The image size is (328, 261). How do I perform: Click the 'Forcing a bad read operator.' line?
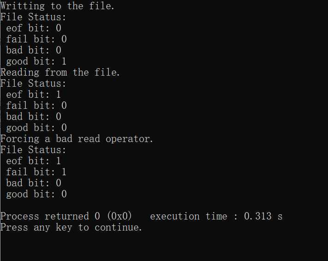pyautogui.click(x=77, y=139)
